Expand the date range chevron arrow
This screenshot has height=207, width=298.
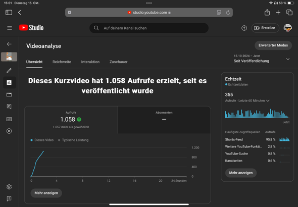(x=288, y=59)
